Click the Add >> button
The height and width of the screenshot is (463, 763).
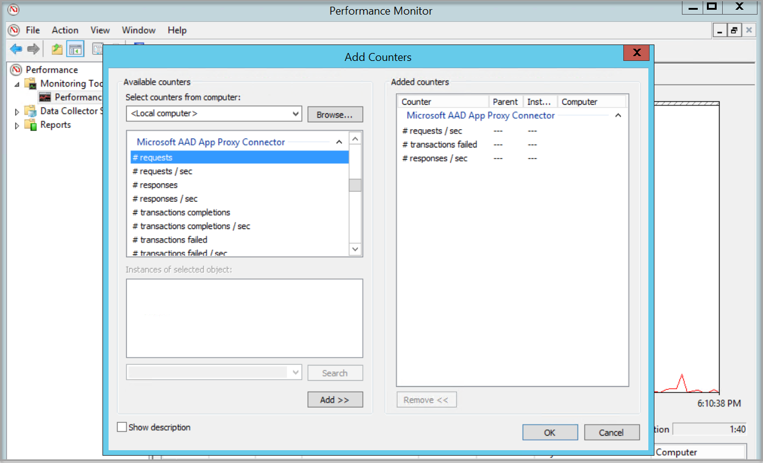coord(335,400)
